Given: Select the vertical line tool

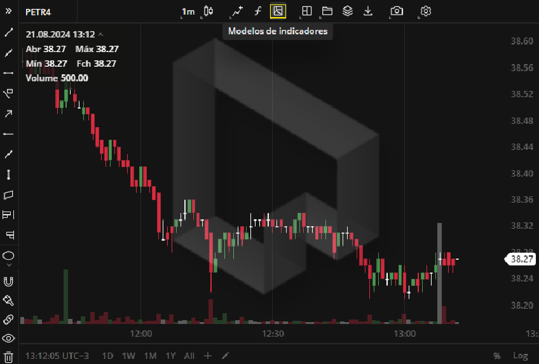Looking at the screenshot, I should tap(9, 175).
